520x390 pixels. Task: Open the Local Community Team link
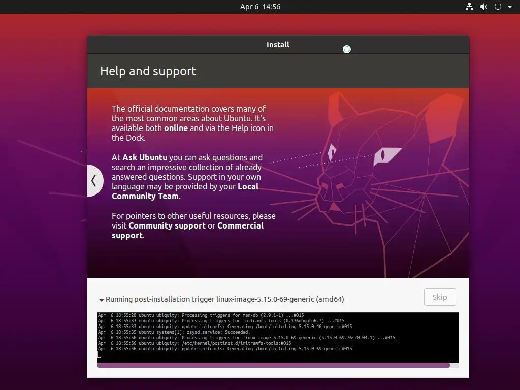point(185,191)
